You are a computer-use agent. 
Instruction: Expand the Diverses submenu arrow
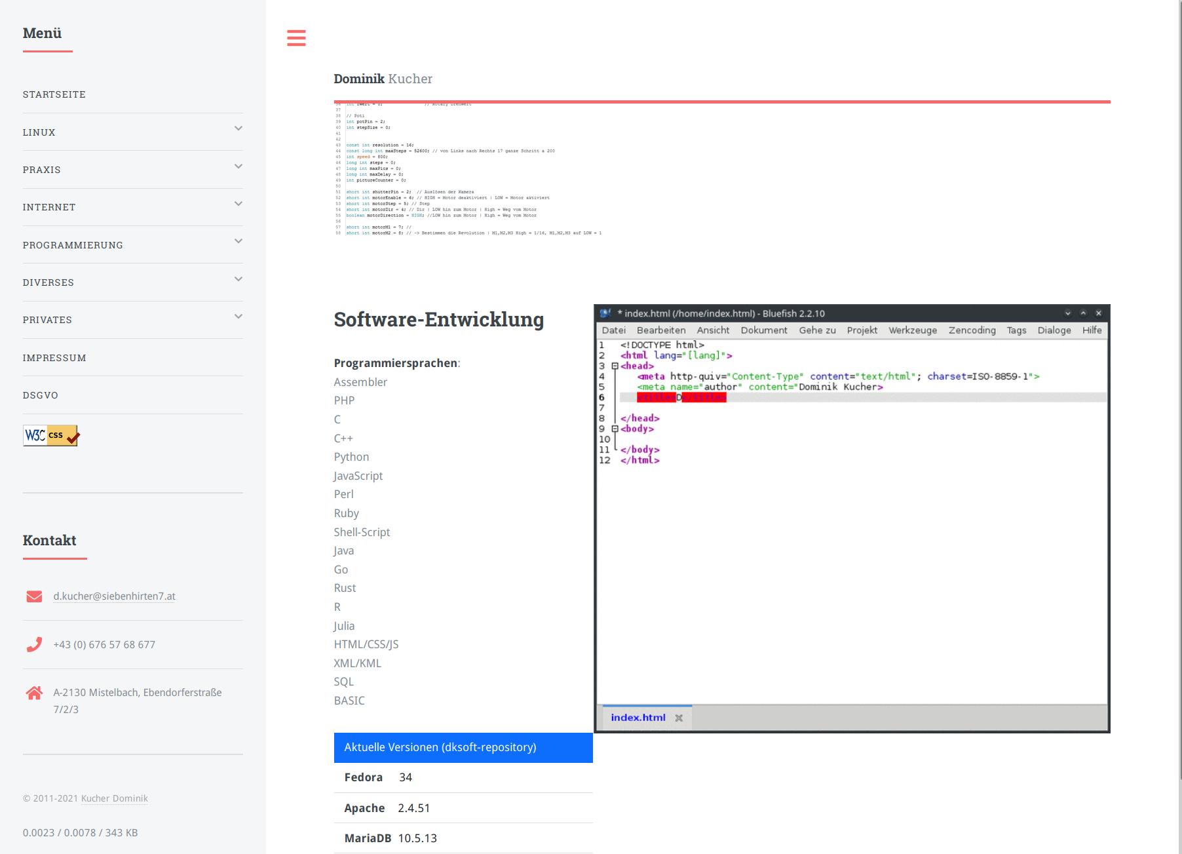point(238,279)
